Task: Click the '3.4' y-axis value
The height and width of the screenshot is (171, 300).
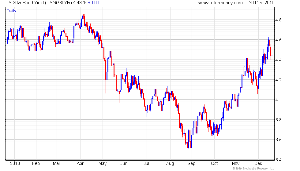Action: click(278, 159)
